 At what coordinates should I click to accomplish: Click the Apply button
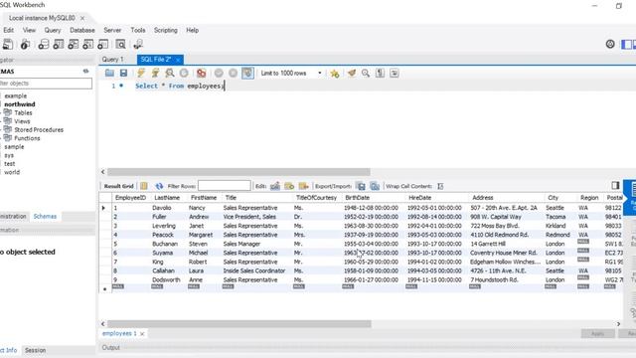click(x=597, y=334)
